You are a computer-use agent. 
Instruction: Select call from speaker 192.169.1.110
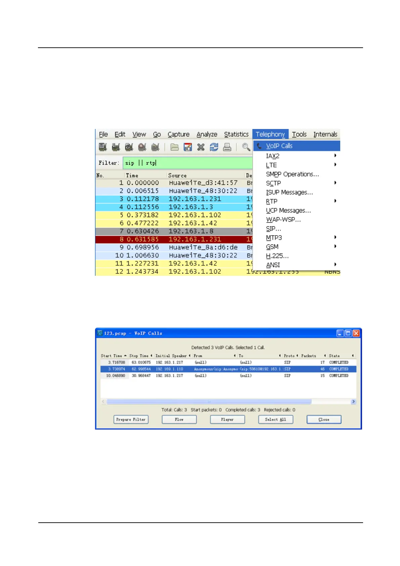[228, 369]
